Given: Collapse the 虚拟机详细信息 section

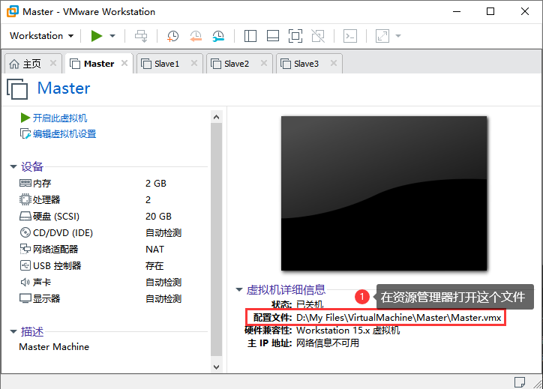Looking at the screenshot, I should 239,289.
